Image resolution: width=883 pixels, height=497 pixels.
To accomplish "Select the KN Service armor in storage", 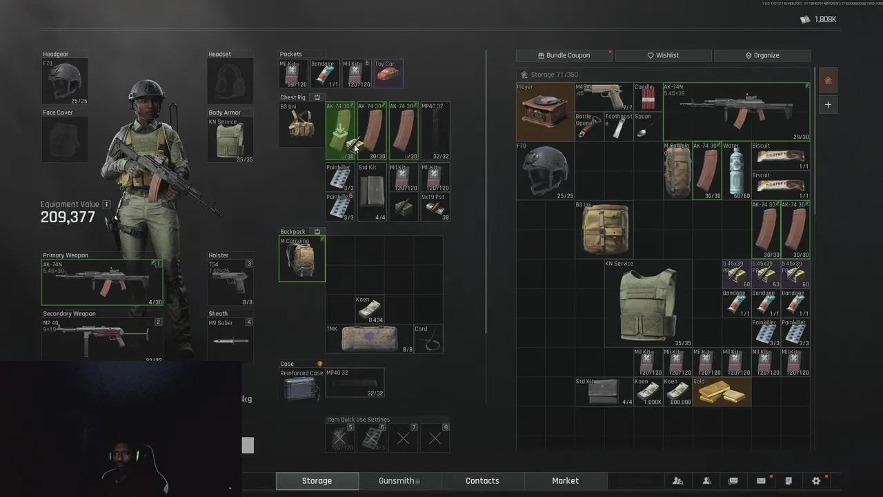I will pos(648,303).
